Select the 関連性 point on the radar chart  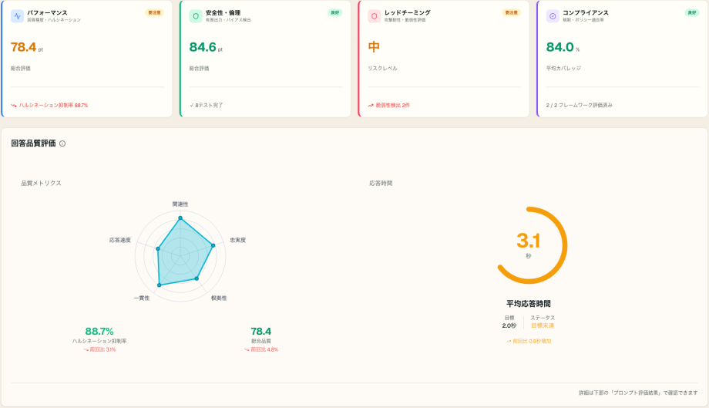(x=180, y=218)
